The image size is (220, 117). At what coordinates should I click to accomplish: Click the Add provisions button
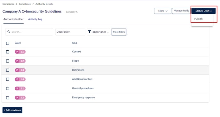click(x=12, y=110)
